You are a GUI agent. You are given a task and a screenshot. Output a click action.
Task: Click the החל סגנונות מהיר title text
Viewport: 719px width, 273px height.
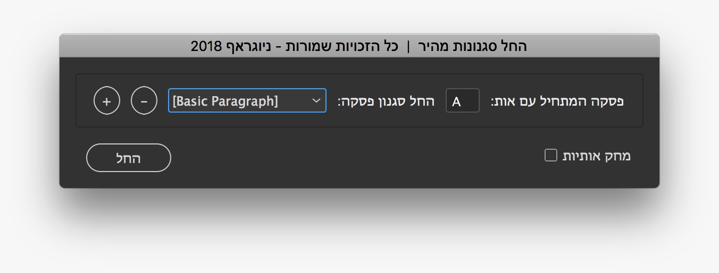click(473, 46)
